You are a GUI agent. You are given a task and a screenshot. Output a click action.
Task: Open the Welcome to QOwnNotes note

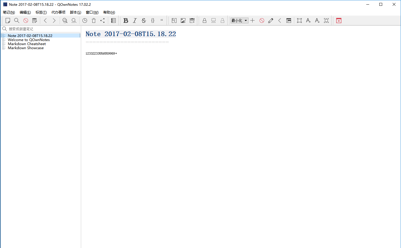(29, 40)
